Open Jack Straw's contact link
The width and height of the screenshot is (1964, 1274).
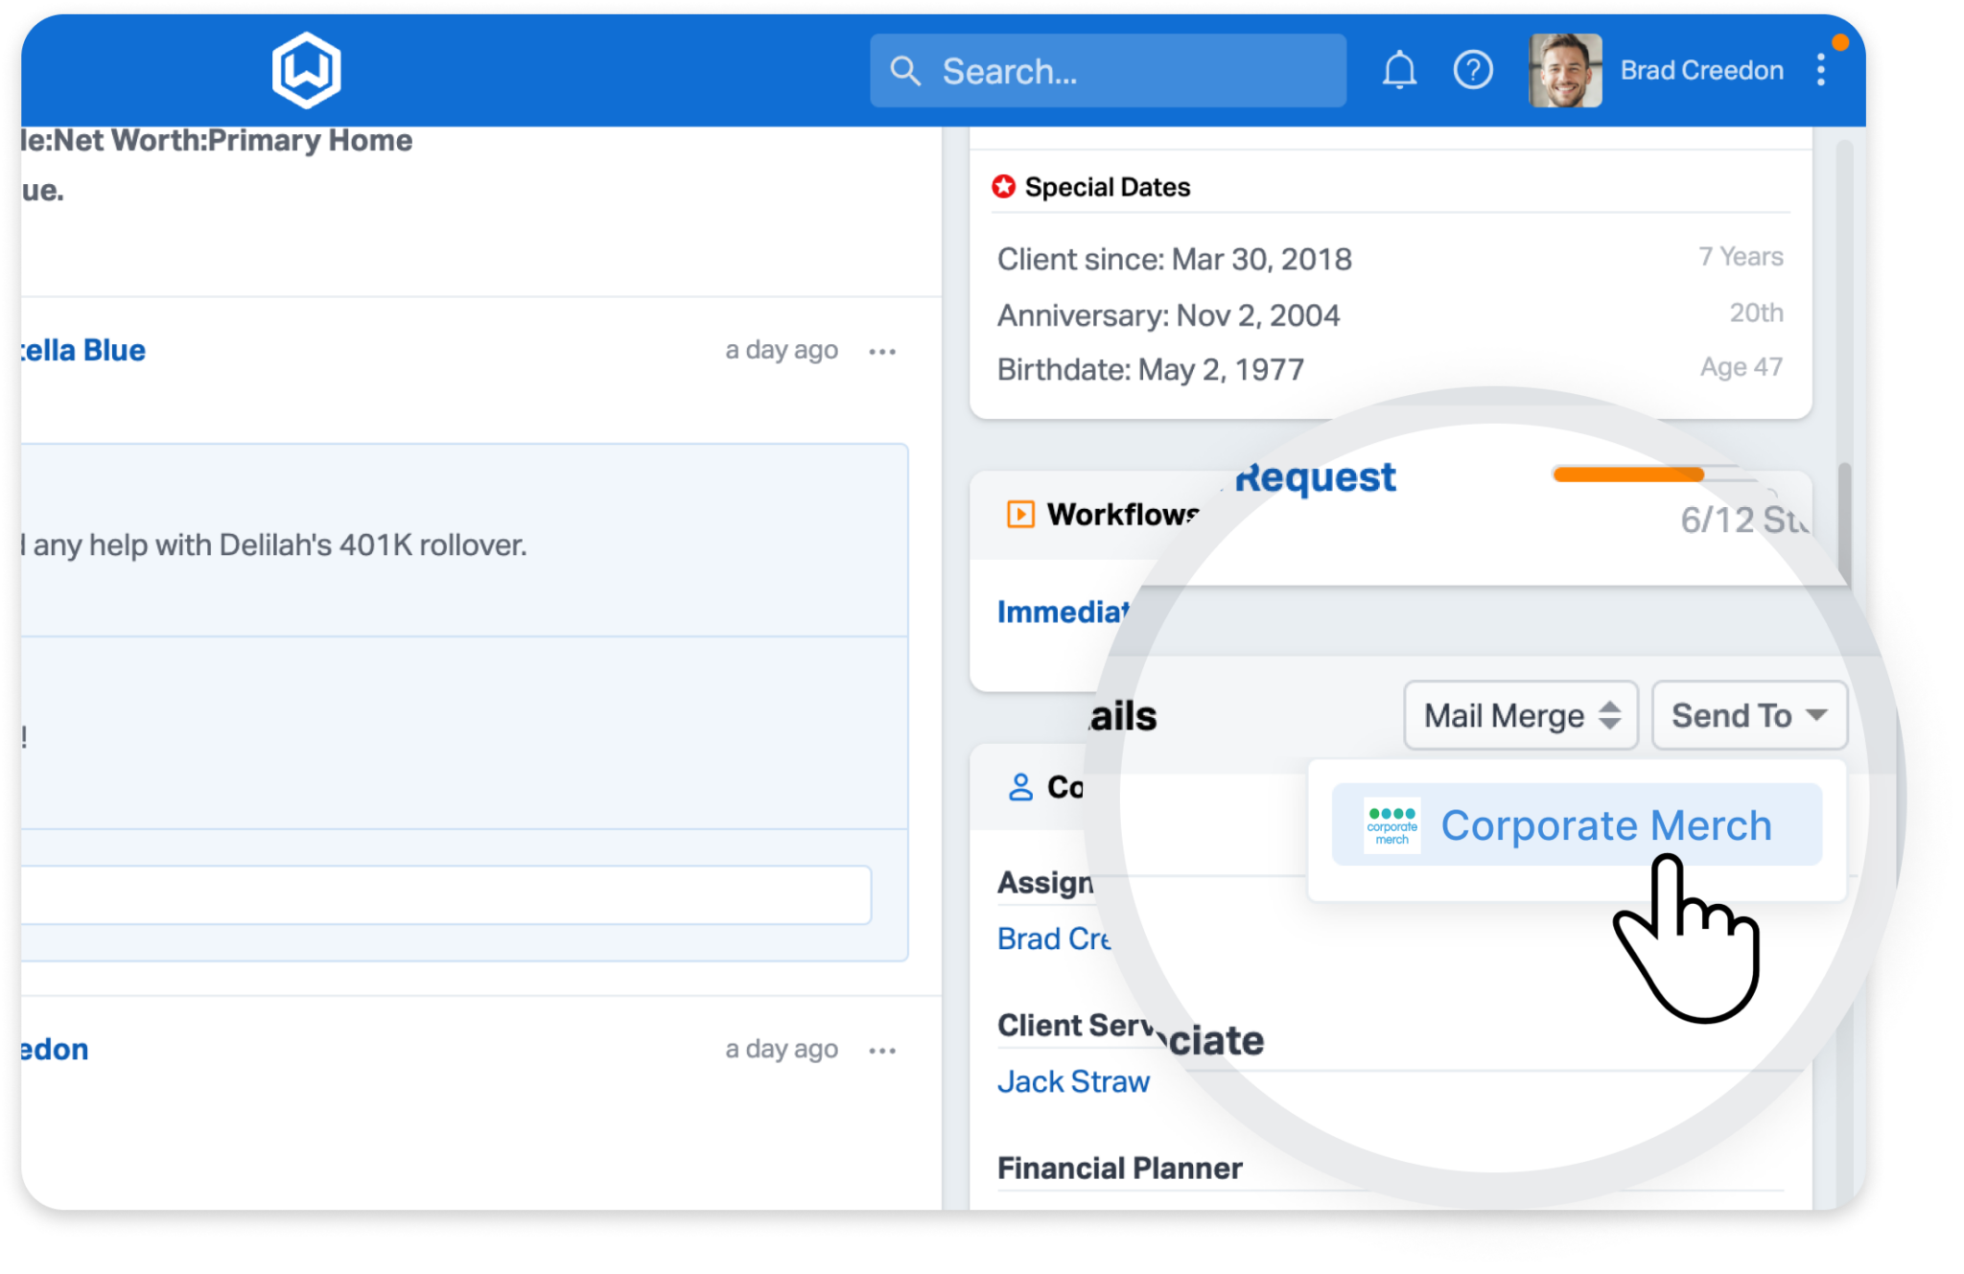click(1073, 1081)
